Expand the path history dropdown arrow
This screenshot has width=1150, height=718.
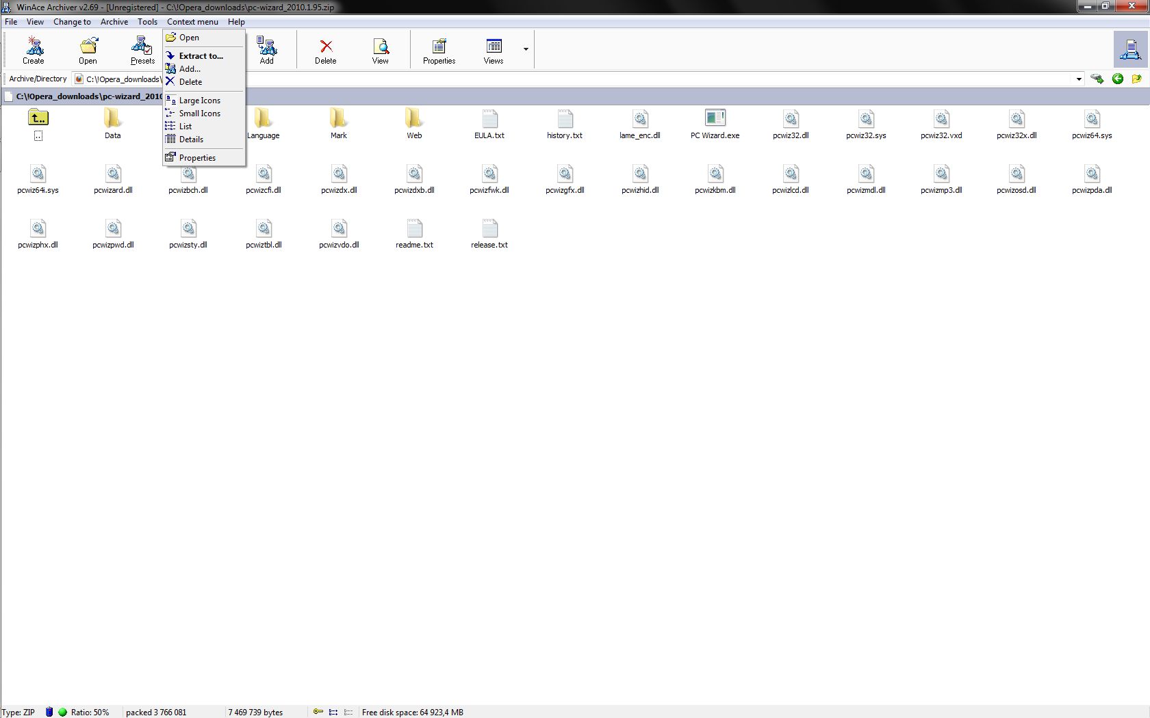click(x=1079, y=79)
